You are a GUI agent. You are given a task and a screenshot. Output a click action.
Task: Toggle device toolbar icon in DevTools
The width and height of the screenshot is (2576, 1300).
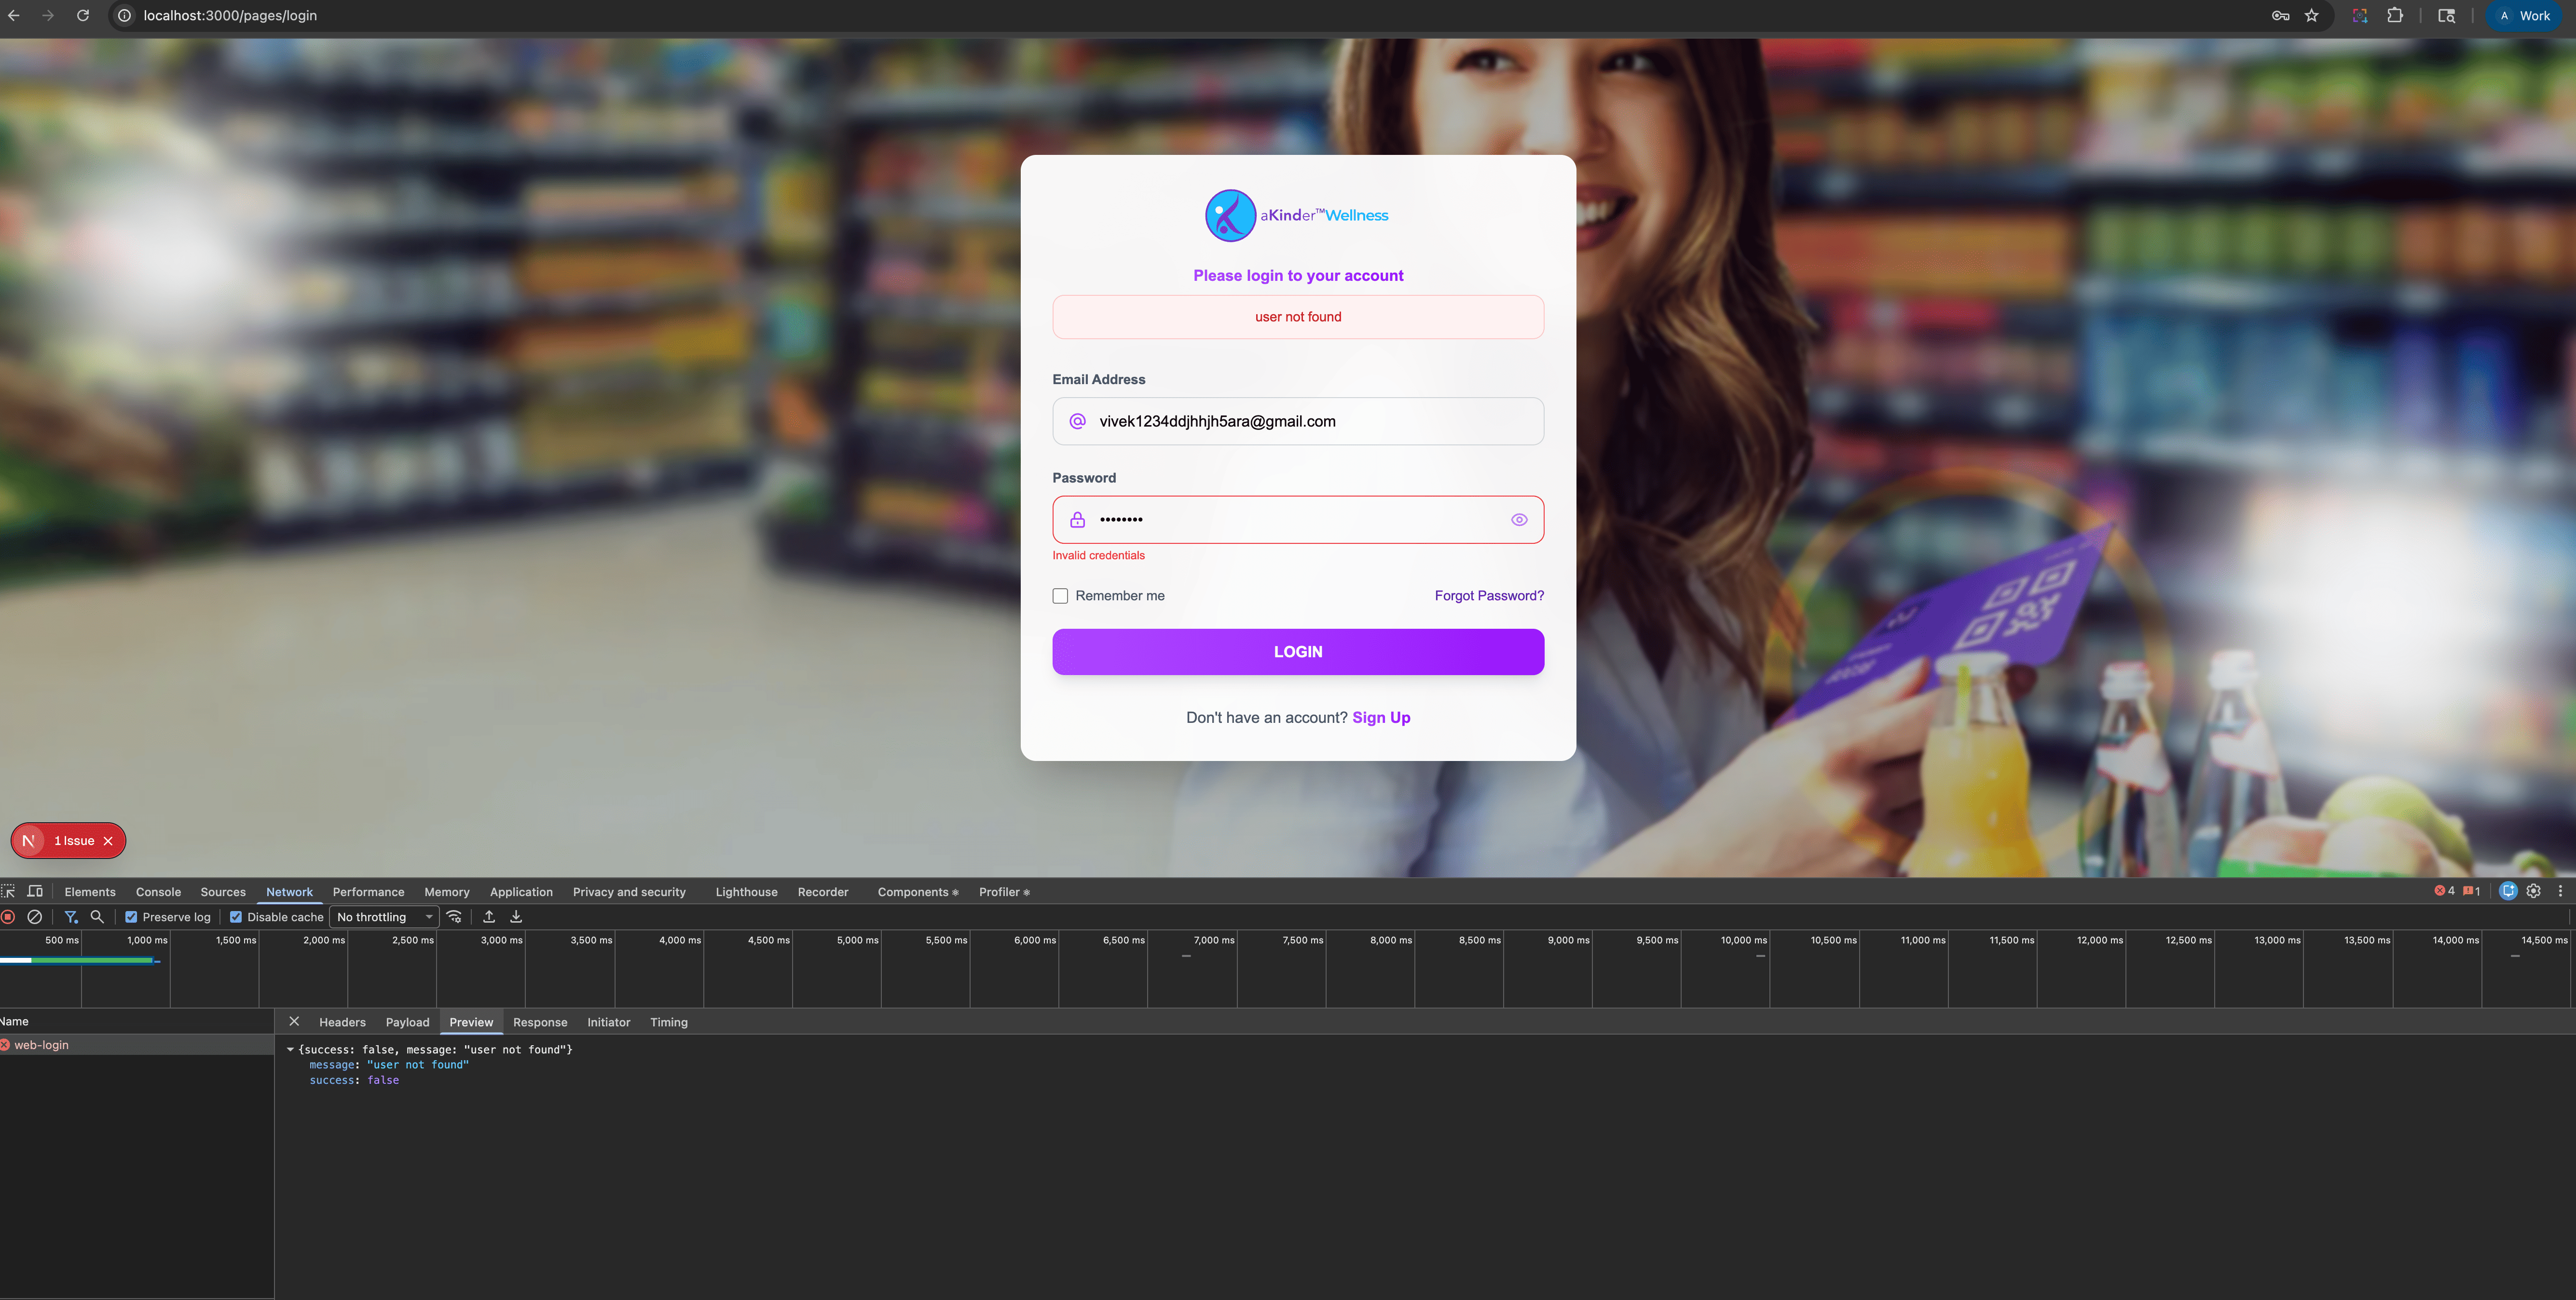click(x=35, y=891)
